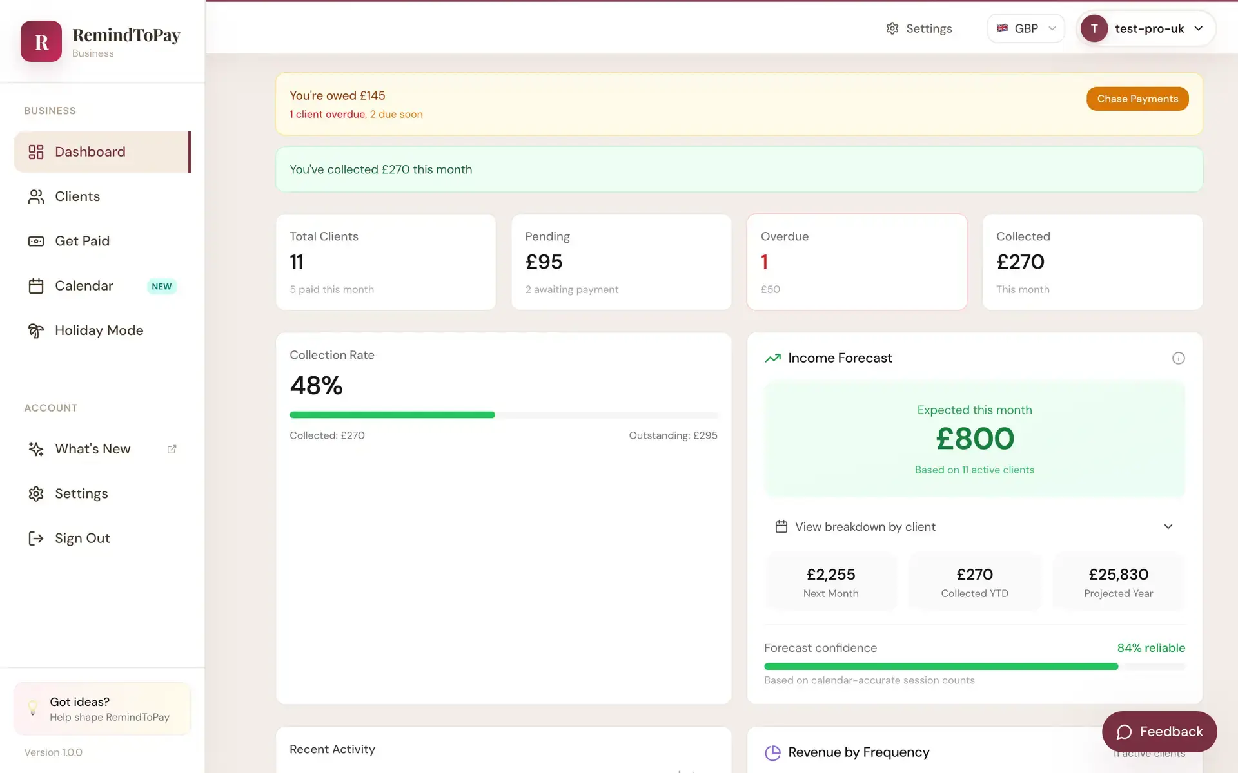Image resolution: width=1238 pixels, height=773 pixels.
Task: Open the Feedback button
Action: point(1159,732)
